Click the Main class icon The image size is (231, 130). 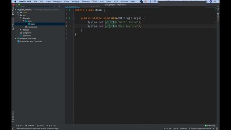point(29,24)
